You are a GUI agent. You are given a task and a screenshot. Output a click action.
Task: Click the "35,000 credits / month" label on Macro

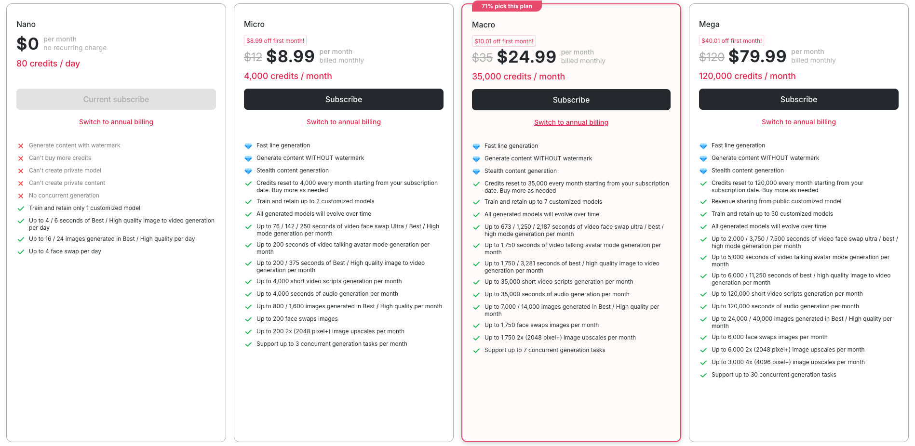pos(518,77)
